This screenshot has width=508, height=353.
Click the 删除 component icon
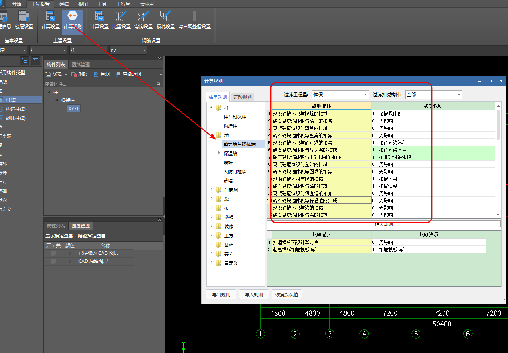pos(74,74)
